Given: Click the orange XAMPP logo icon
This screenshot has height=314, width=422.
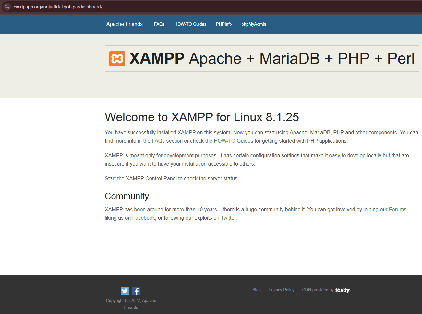Looking at the screenshot, I should pos(117,59).
